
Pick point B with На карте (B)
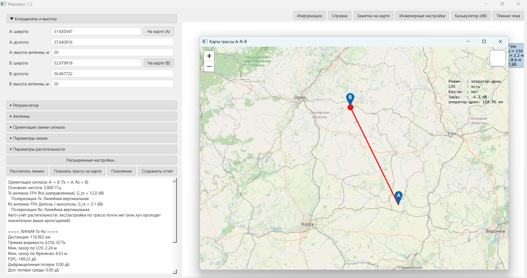159,63
